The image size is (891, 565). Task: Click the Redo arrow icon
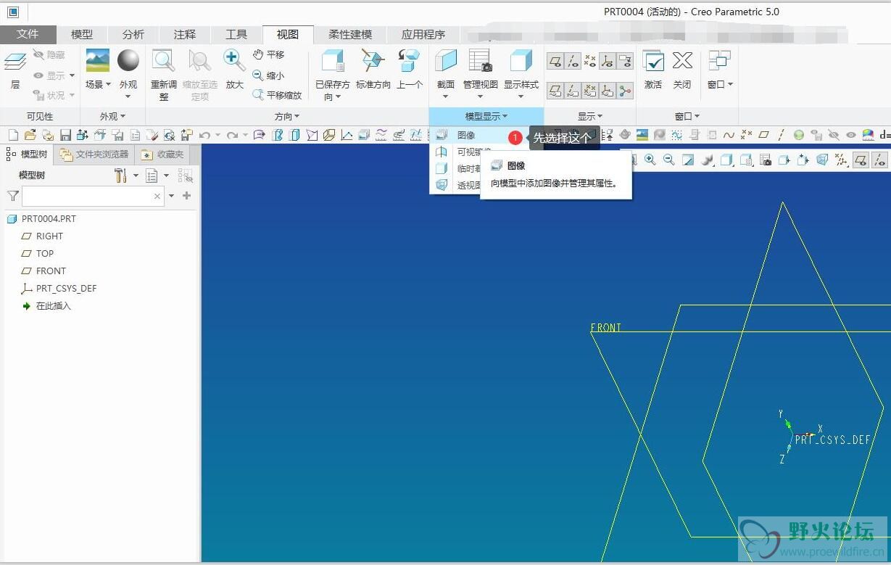pyautogui.click(x=232, y=135)
